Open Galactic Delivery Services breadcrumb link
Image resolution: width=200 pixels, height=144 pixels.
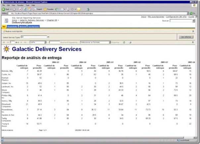(x=32, y=20)
